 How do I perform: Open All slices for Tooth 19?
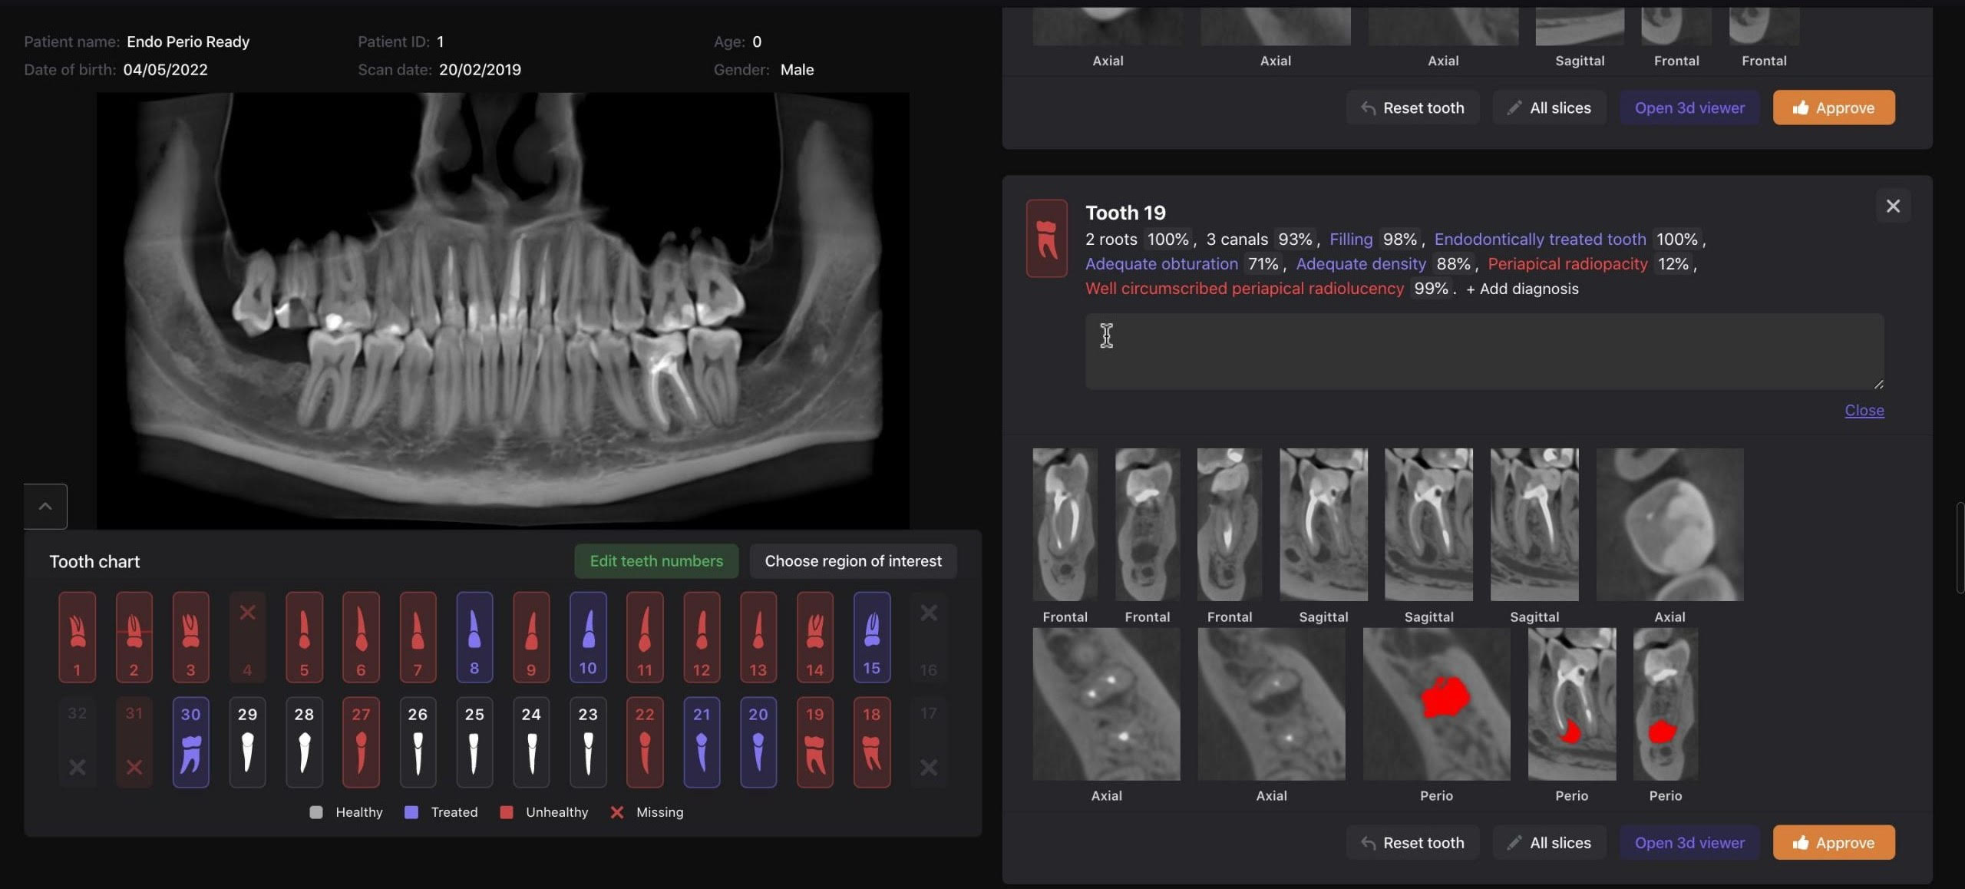coord(1549,843)
